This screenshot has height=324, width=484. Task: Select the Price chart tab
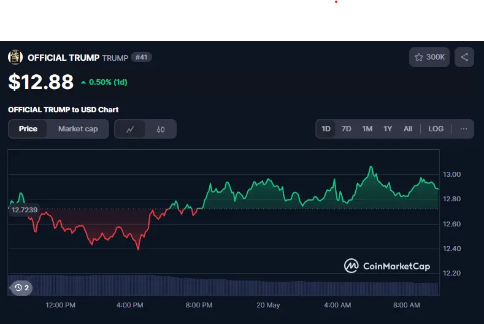[28, 129]
